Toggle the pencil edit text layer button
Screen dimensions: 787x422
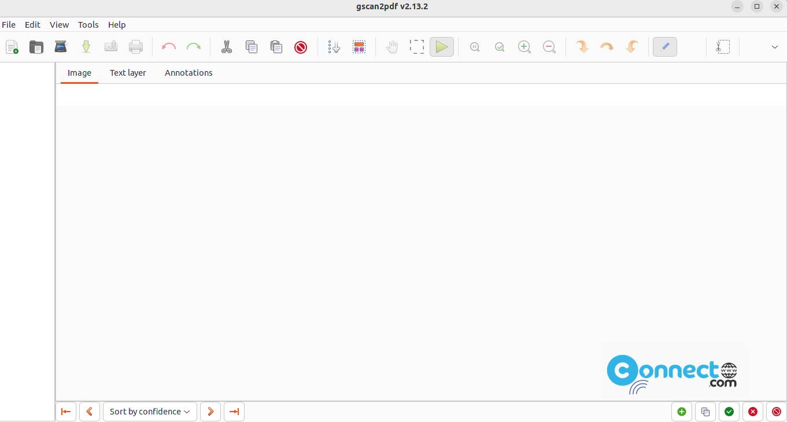665,47
